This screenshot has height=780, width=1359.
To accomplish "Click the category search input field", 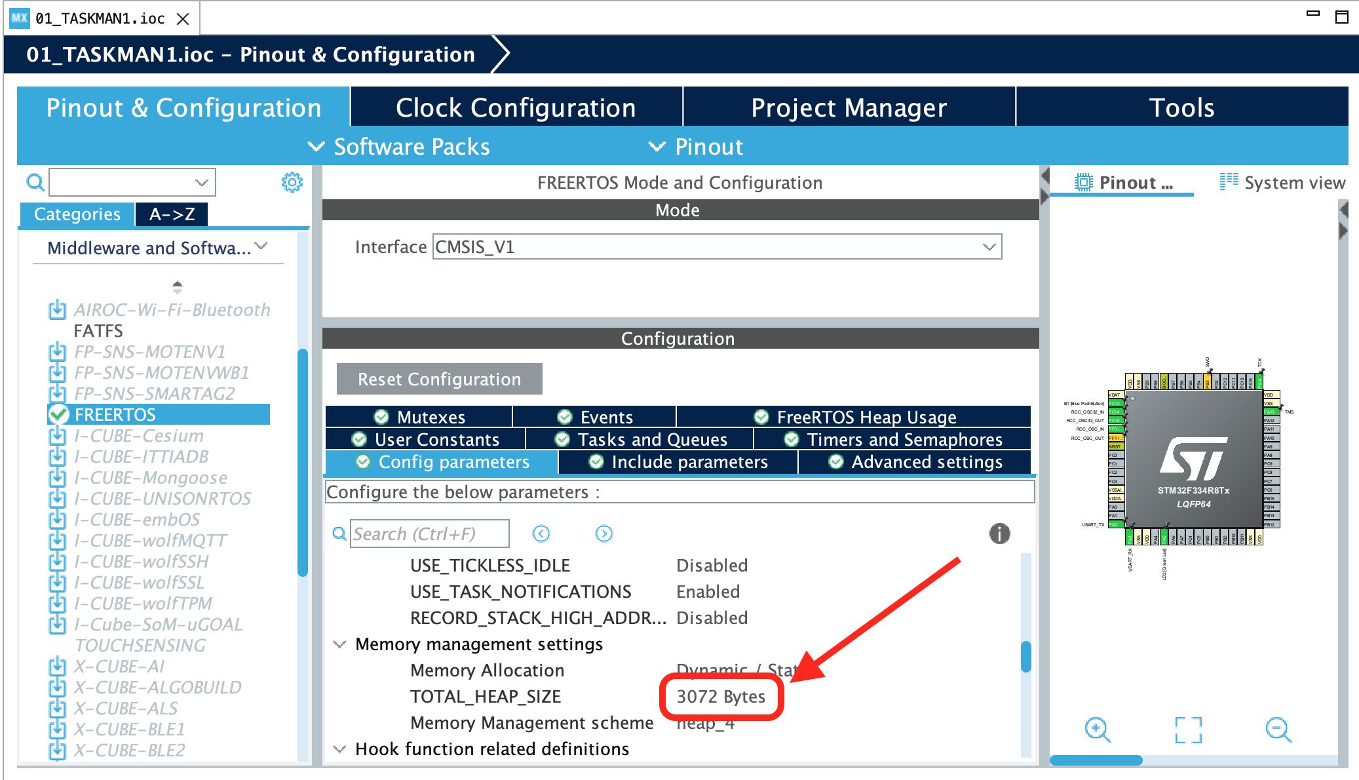I will click(x=132, y=182).
